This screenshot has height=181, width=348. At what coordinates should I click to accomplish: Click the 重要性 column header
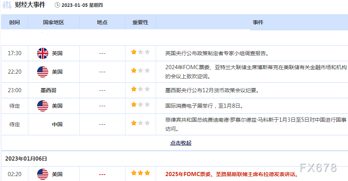140,22
